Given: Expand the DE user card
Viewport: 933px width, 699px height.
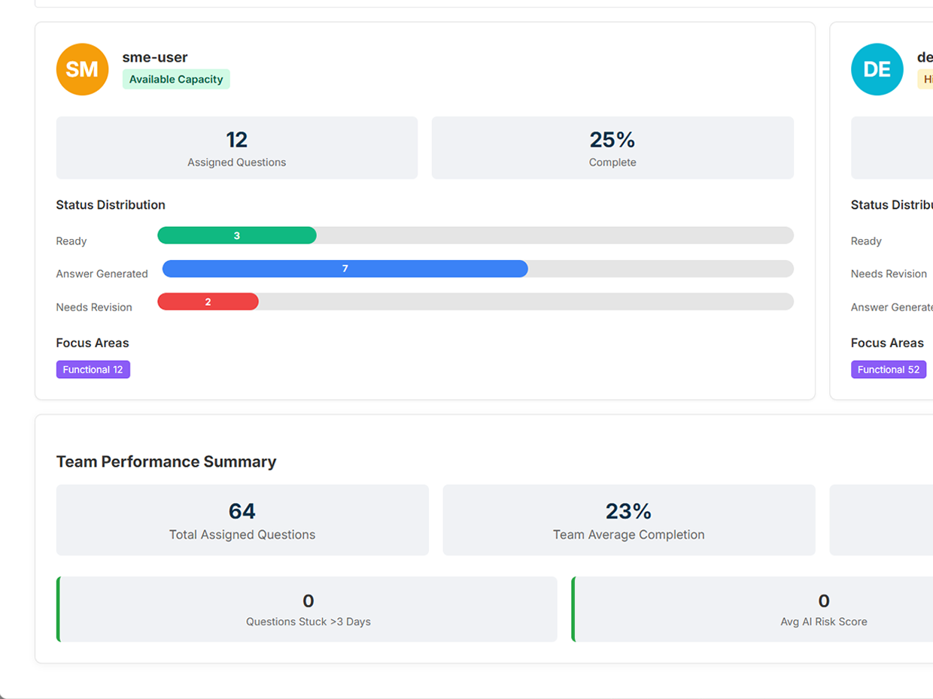Looking at the screenshot, I should (x=888, y=210).
